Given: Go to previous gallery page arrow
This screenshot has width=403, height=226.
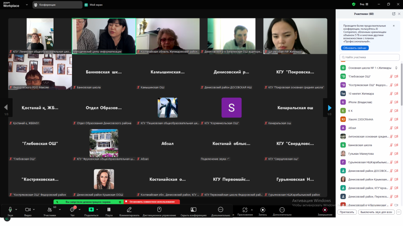Looking at the screenshot, I should point(6,108).
